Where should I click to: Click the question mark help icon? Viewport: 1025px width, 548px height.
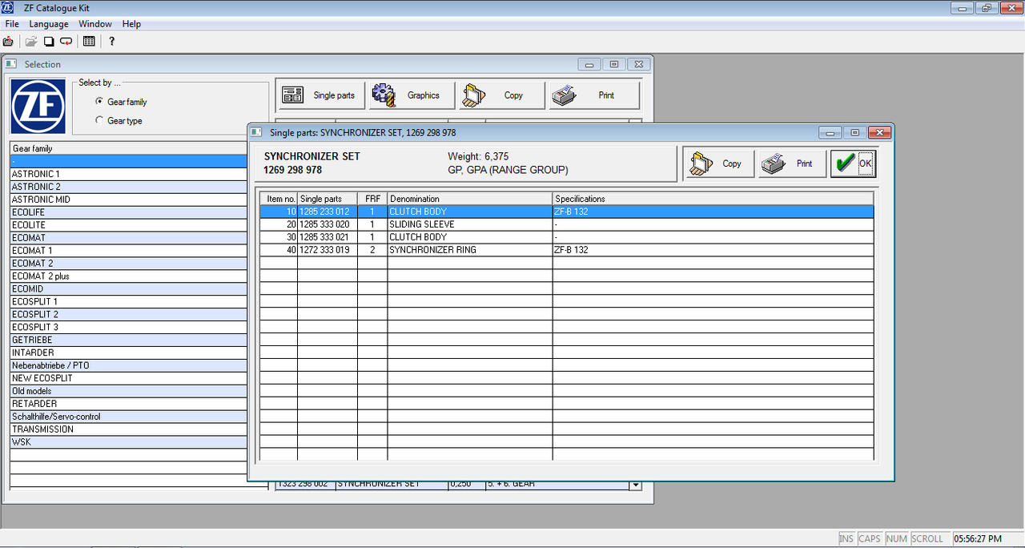click(112, 41)
